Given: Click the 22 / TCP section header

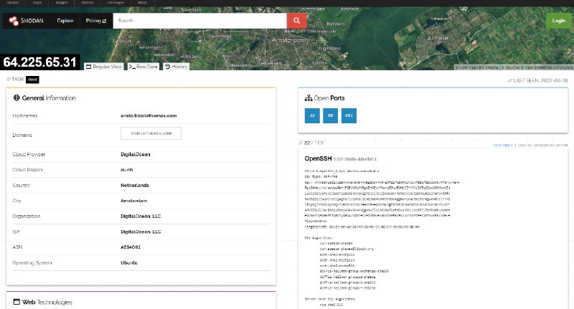Looking at the screenshot, I should pos(311,143).
